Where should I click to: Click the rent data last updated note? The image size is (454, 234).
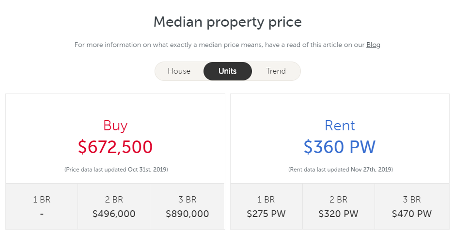(x=341, y=170)
